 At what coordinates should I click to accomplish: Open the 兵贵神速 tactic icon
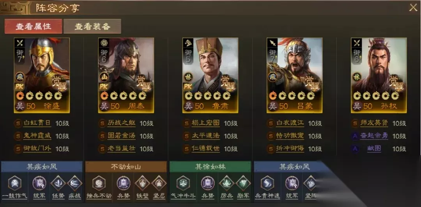pyautogui.click(x=267, y=183)
